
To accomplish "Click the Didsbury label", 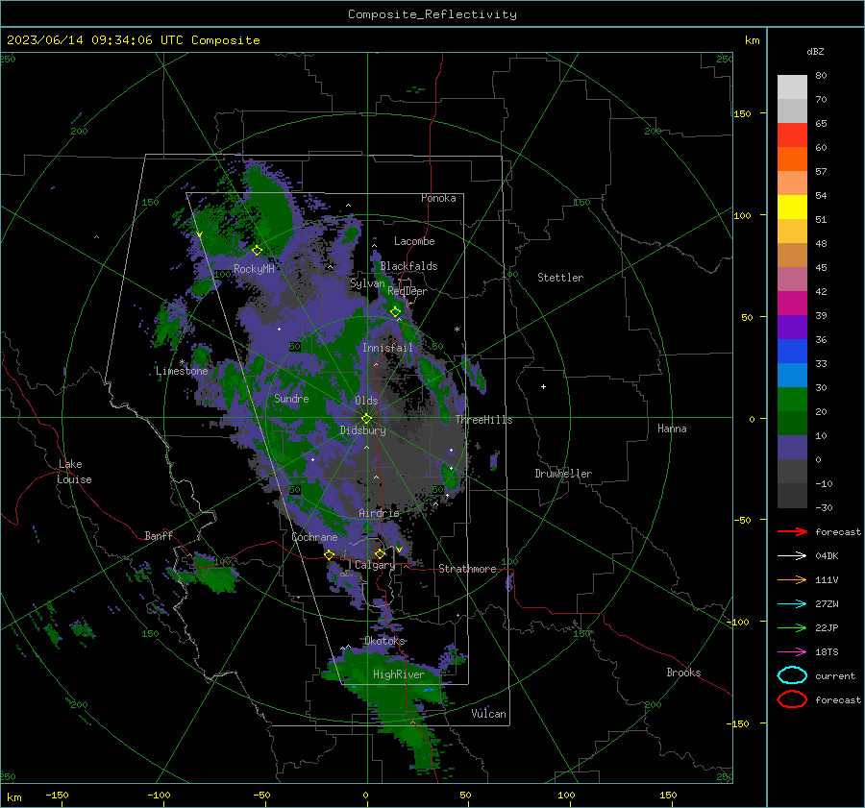I will (x=362, y=430).
